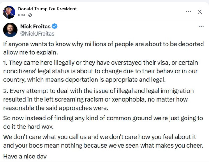This screenshot has width=209, height=163.
Task: Open Donald Trump For President profile picture
Action: [9, 12]
